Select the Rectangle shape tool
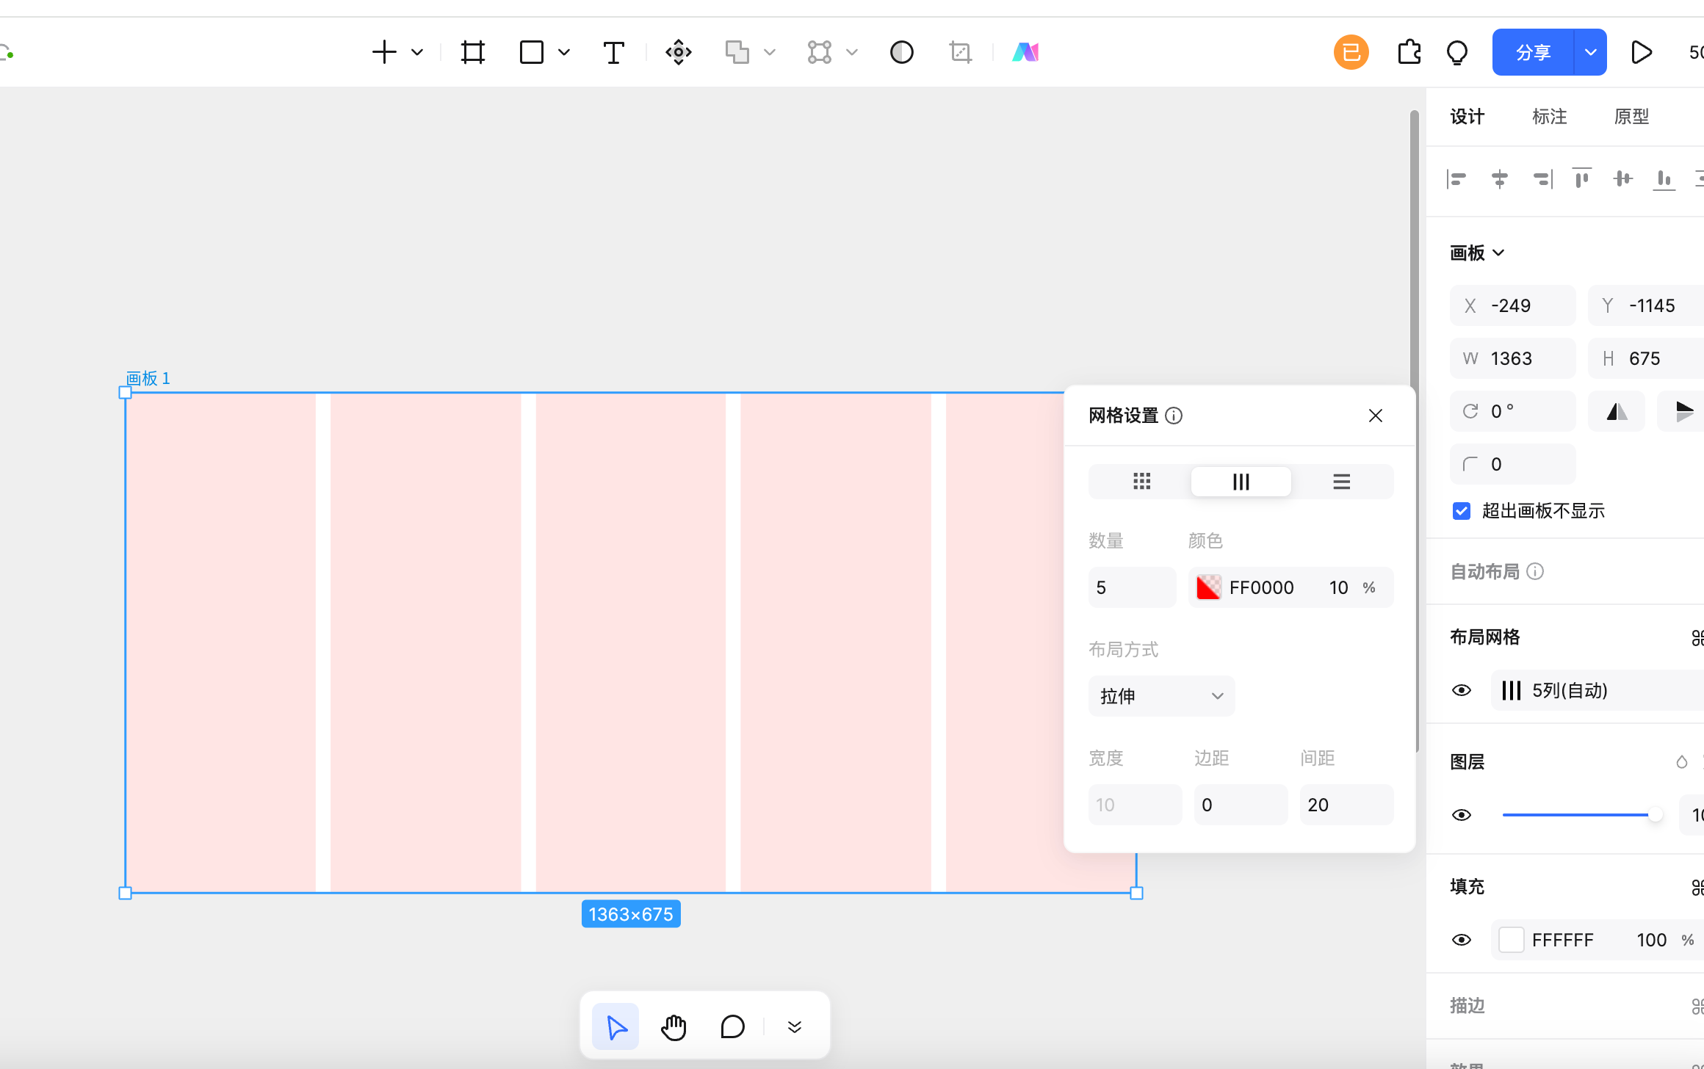Image resolution: width=1704 pixels, height=1069 pixels. tap(532, 52)
